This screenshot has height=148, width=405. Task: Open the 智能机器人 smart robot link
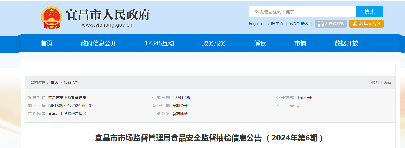click(x=299, y=24)
